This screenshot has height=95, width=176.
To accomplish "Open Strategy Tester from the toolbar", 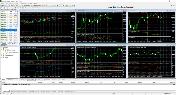I will tap(19, 5).
